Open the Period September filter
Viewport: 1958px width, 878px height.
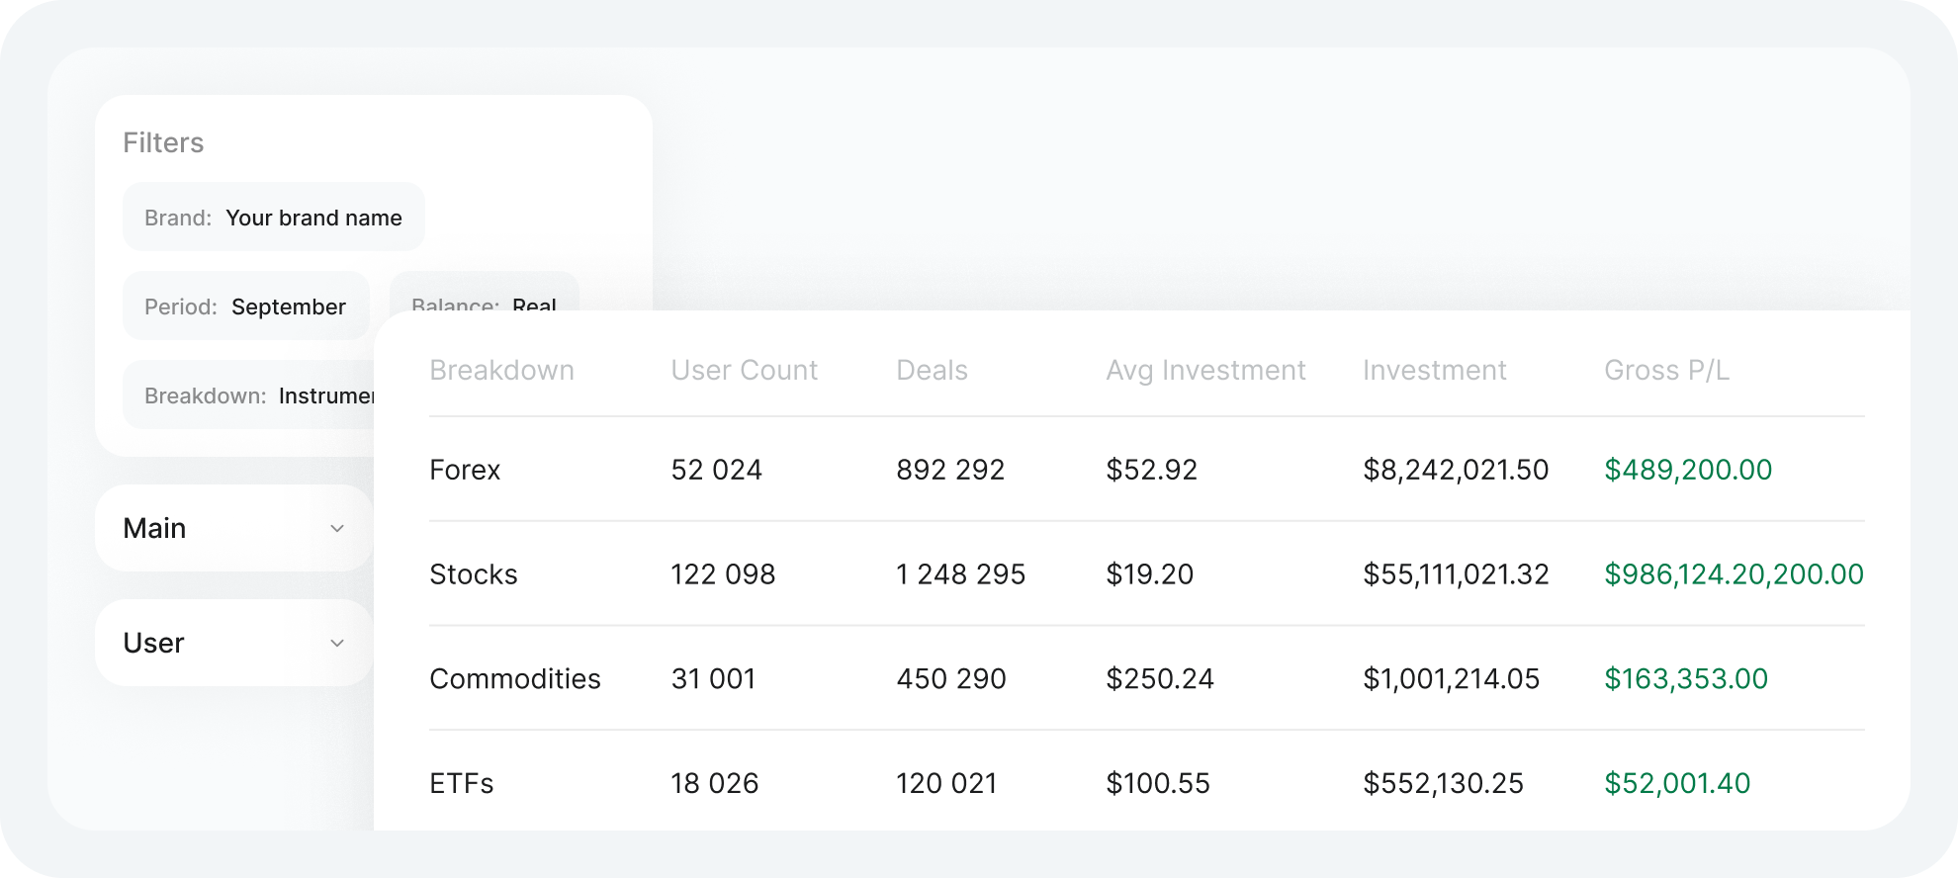click(x=245, y=306)
